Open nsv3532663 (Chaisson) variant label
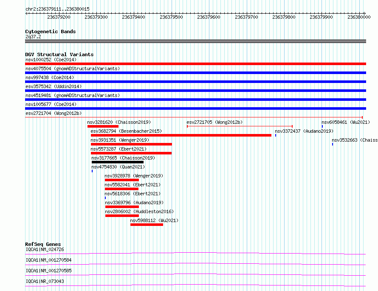 click(x=355, y=140)
